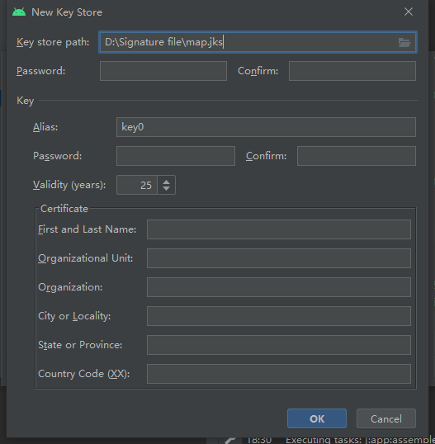Screen dimensions: 435x444
Task: Click the "Validity (years):" label
Action: pyautogui.click(x=69, y=185)
